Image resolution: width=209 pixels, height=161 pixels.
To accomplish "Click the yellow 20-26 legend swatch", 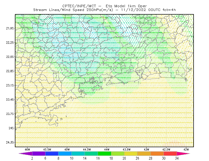I will point(131,153).
